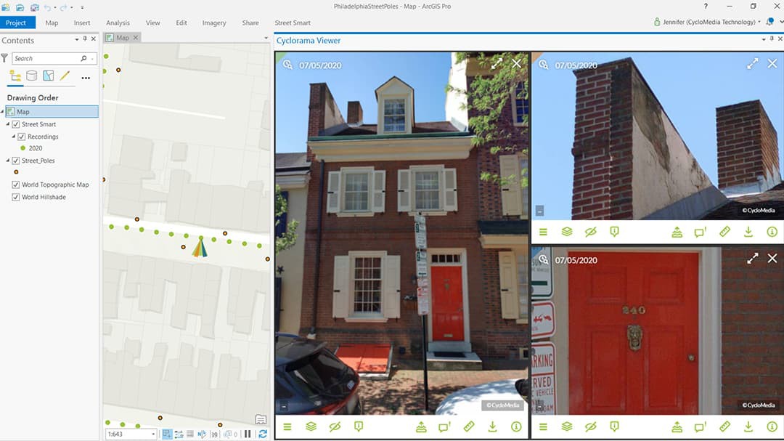This screenshot has width=784, height=441.
Task: Close the Map view tab
Action: tap(136, 38)
